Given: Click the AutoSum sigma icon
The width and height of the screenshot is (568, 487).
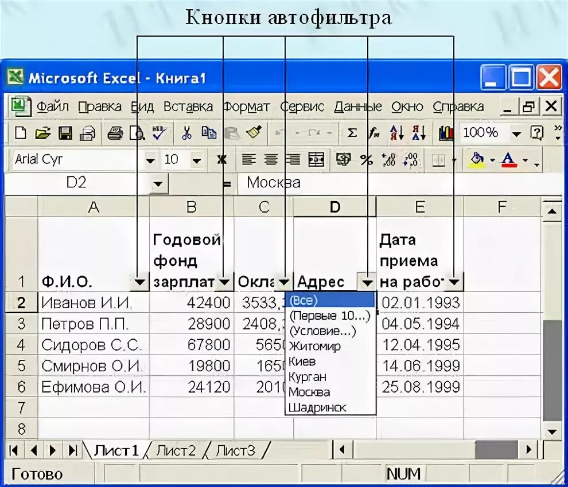Looking at the screenshot, I should 352,133.
